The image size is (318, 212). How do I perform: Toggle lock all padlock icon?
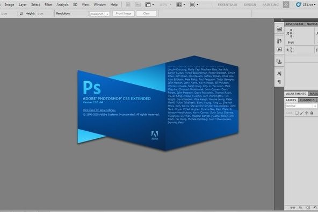pyautogui.click(x=312, y=113)
